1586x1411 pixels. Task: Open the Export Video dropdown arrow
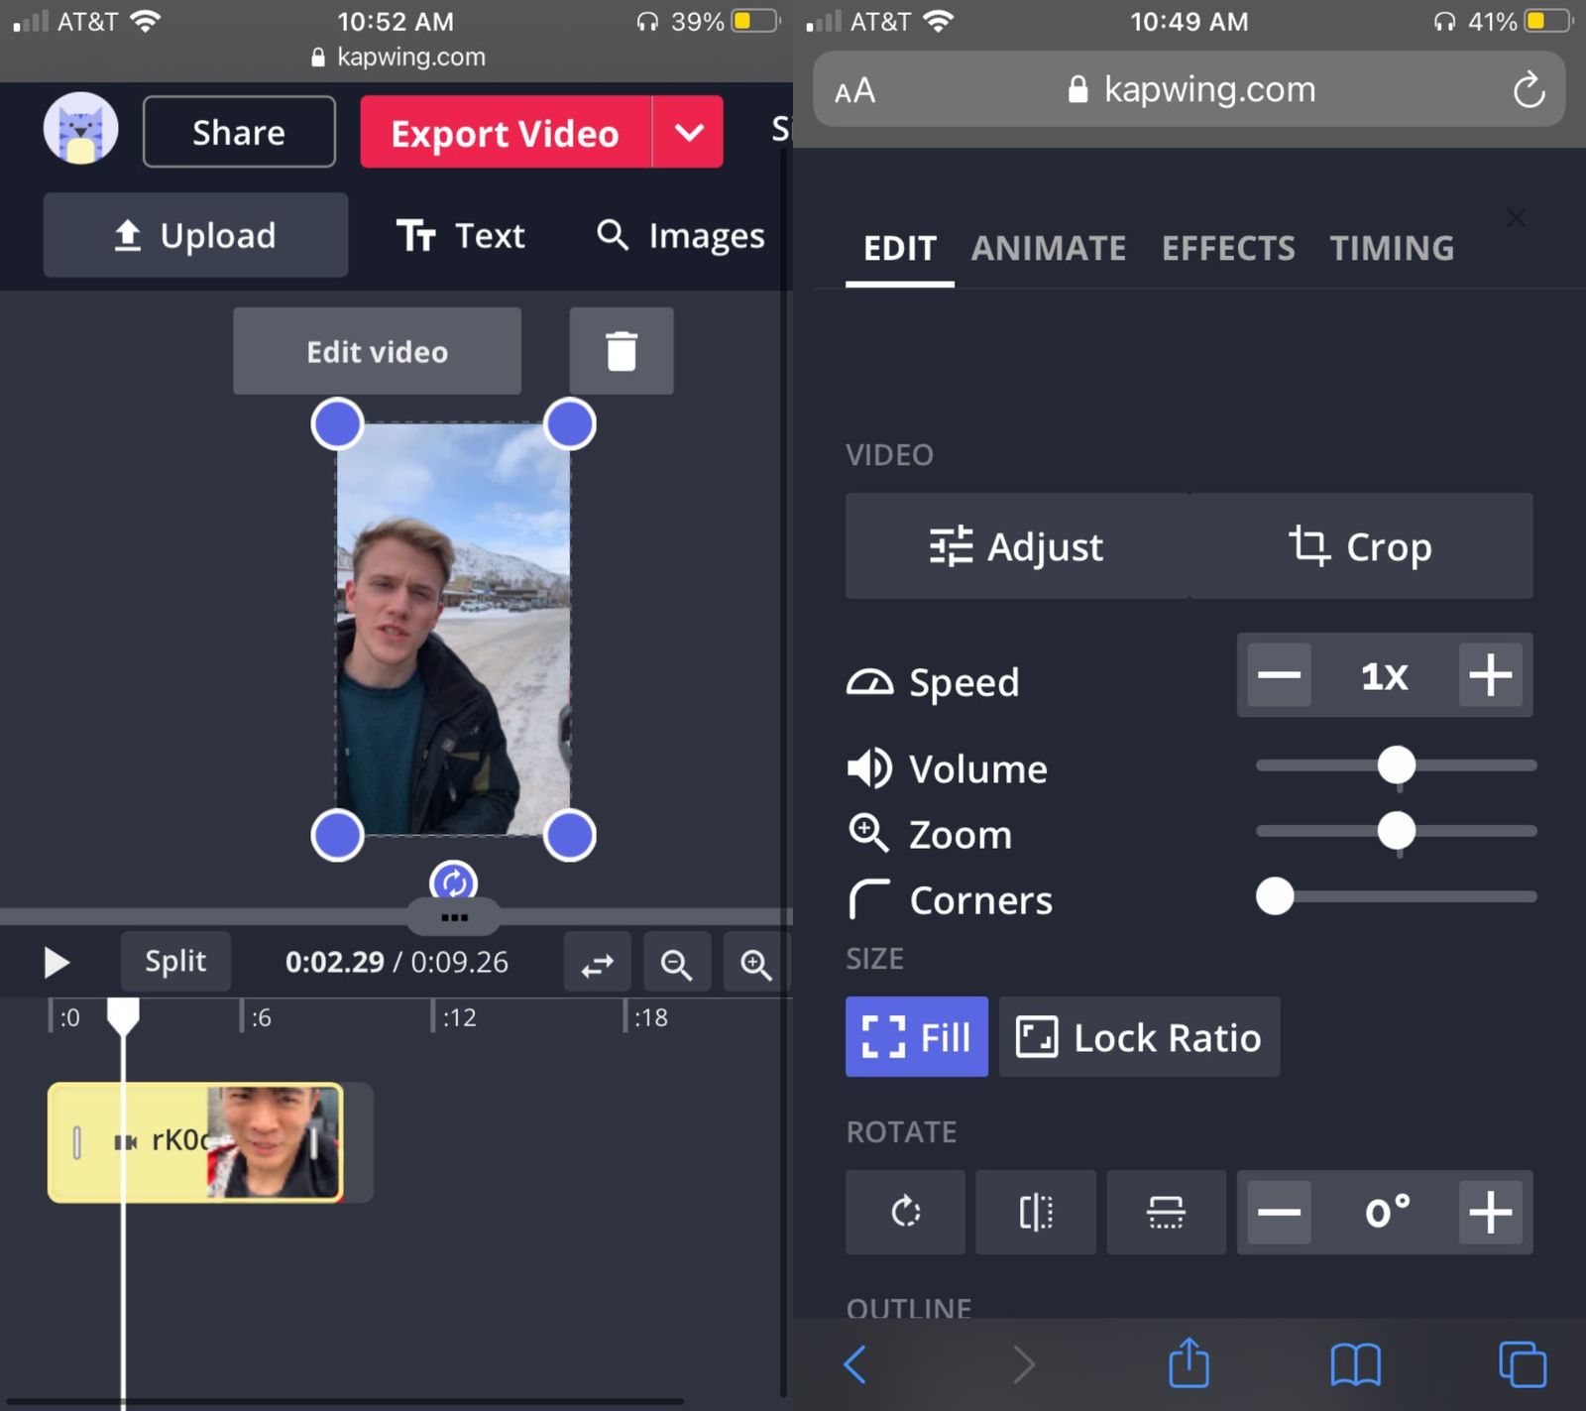tap(688, 131)
